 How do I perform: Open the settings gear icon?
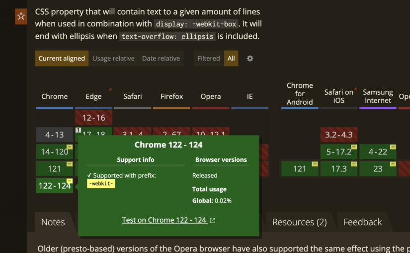tap(250, 59)
